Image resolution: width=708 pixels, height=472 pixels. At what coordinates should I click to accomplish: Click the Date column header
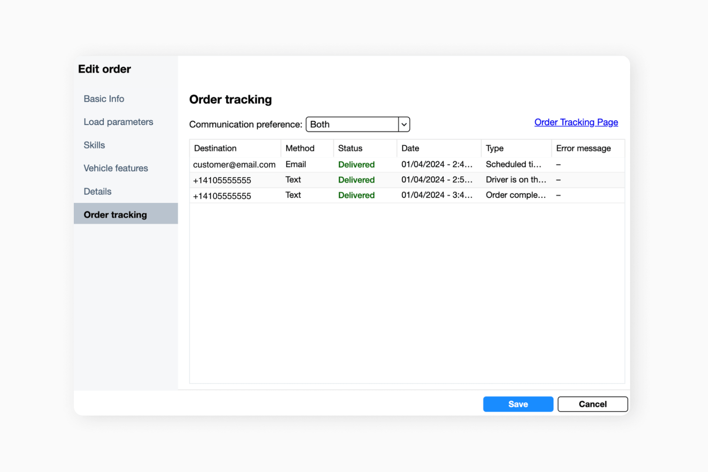coord(410,148)
